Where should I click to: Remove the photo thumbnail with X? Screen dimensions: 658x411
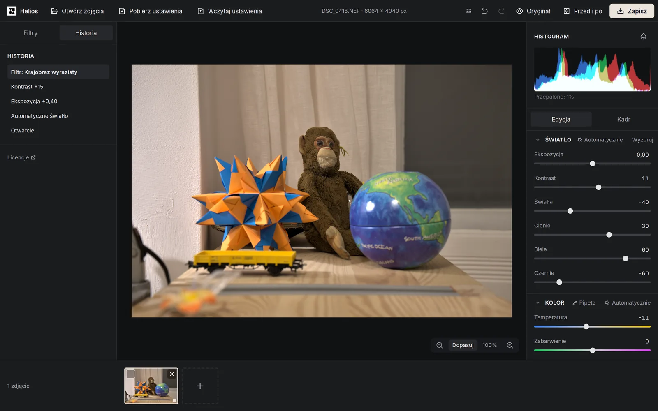coord(172,374)
